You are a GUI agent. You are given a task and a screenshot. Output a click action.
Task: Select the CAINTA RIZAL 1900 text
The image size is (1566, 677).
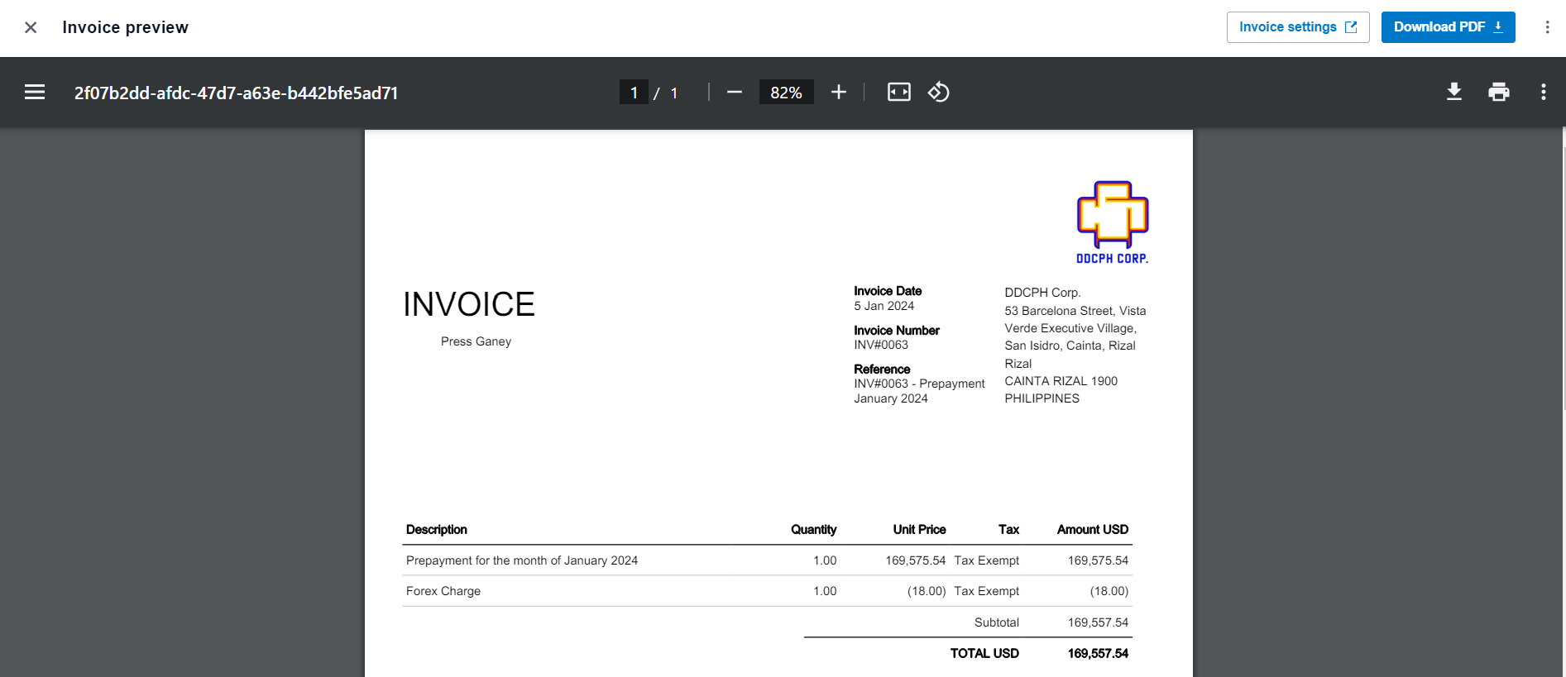tap(1061, 381)
